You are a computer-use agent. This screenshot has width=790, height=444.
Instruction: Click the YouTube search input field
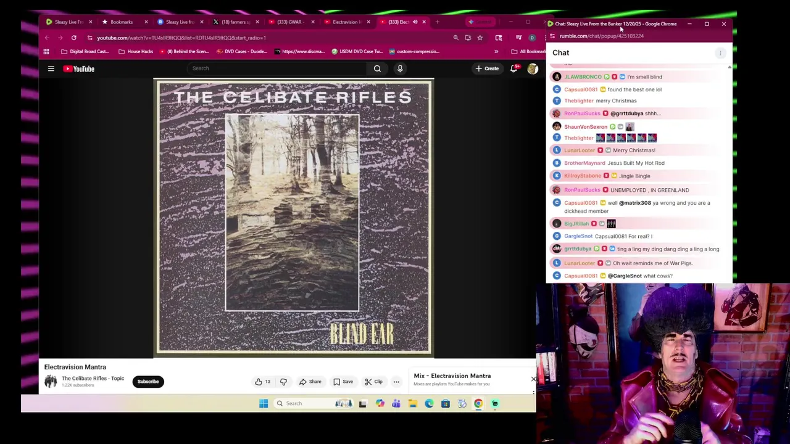click(276, 68)
